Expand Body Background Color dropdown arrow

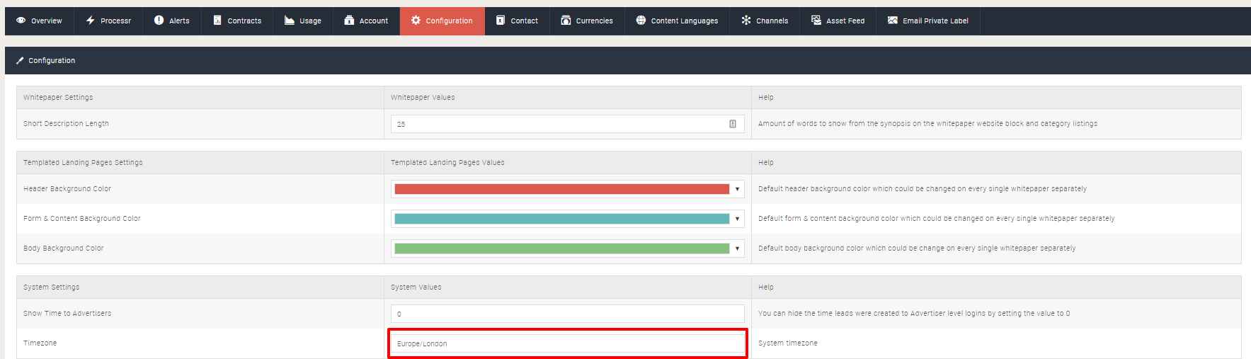[x=737, y=249]
